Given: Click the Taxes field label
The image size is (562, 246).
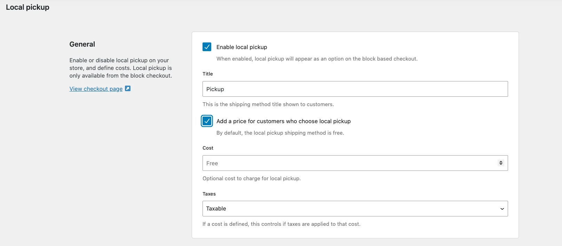Looking at the screenshot, I should (x=209, y=194).
